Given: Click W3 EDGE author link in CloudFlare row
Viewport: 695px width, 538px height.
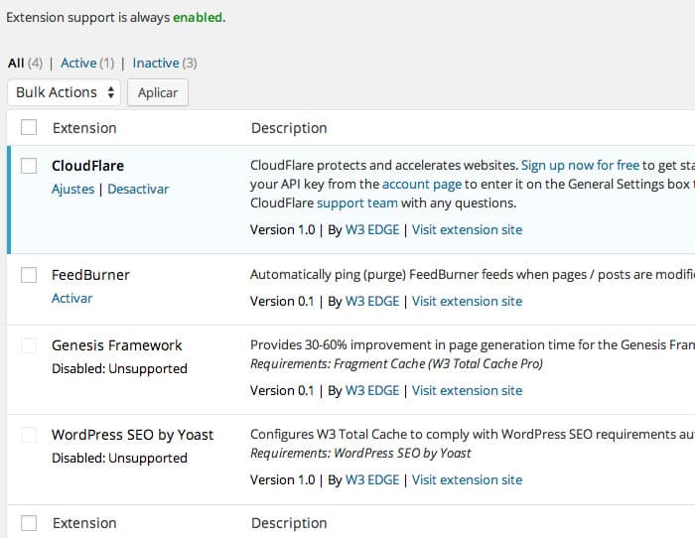Looking at the screenshot, I should [x=372, y=230].
